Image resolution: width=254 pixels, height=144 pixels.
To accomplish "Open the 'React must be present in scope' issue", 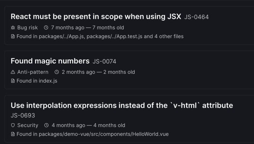I will pos(96,17).
